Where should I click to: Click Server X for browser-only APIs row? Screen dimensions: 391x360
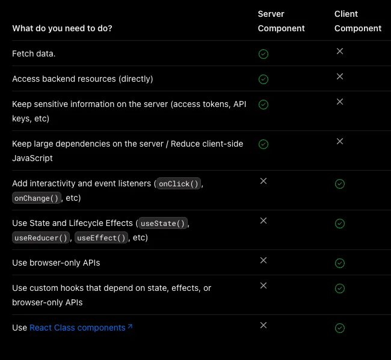click(263, 261)
